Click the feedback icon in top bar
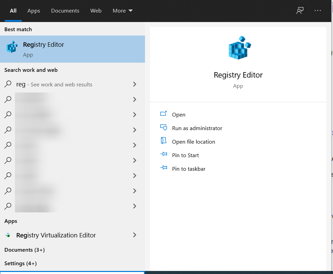 [299, 10]
